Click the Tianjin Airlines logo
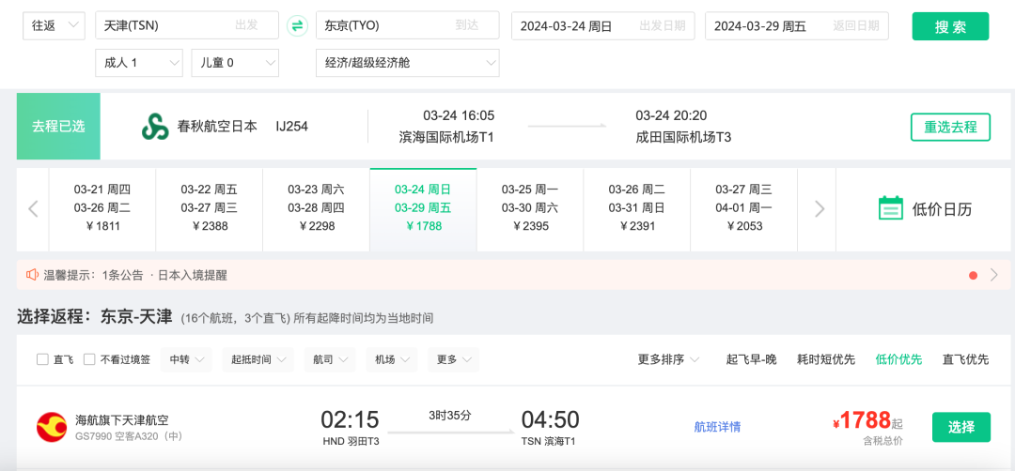This screenshot has height=471, width=1015. 51,426
